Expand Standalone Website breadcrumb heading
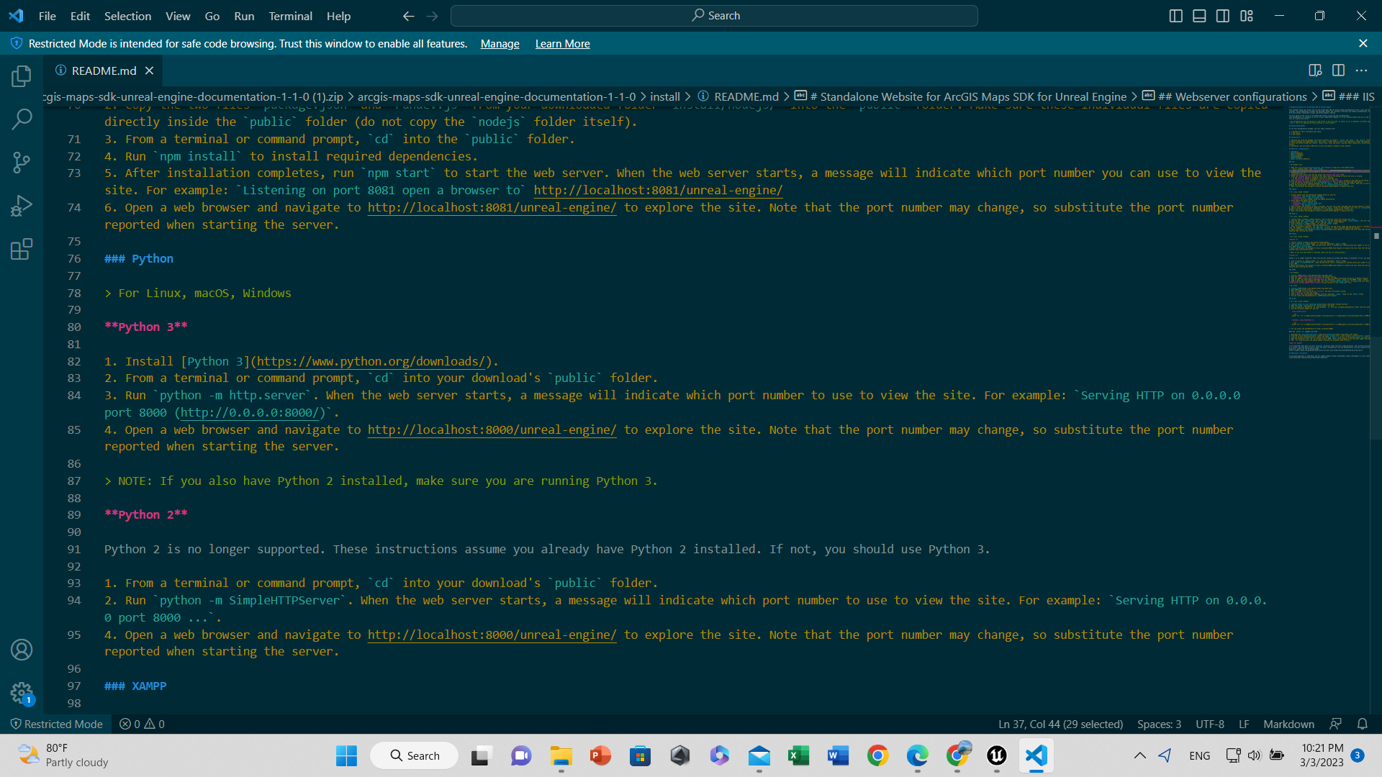This screenshot has width=1382, height=777. coord(961,96)
